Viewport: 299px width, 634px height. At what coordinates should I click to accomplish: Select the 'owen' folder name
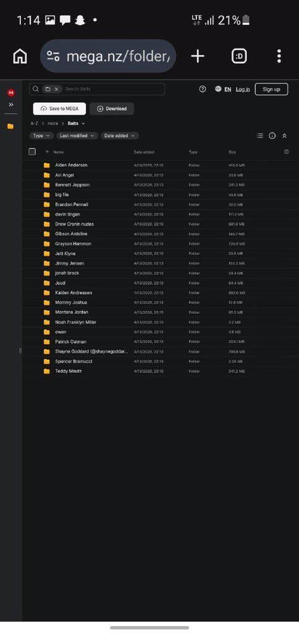coord(61,332)
